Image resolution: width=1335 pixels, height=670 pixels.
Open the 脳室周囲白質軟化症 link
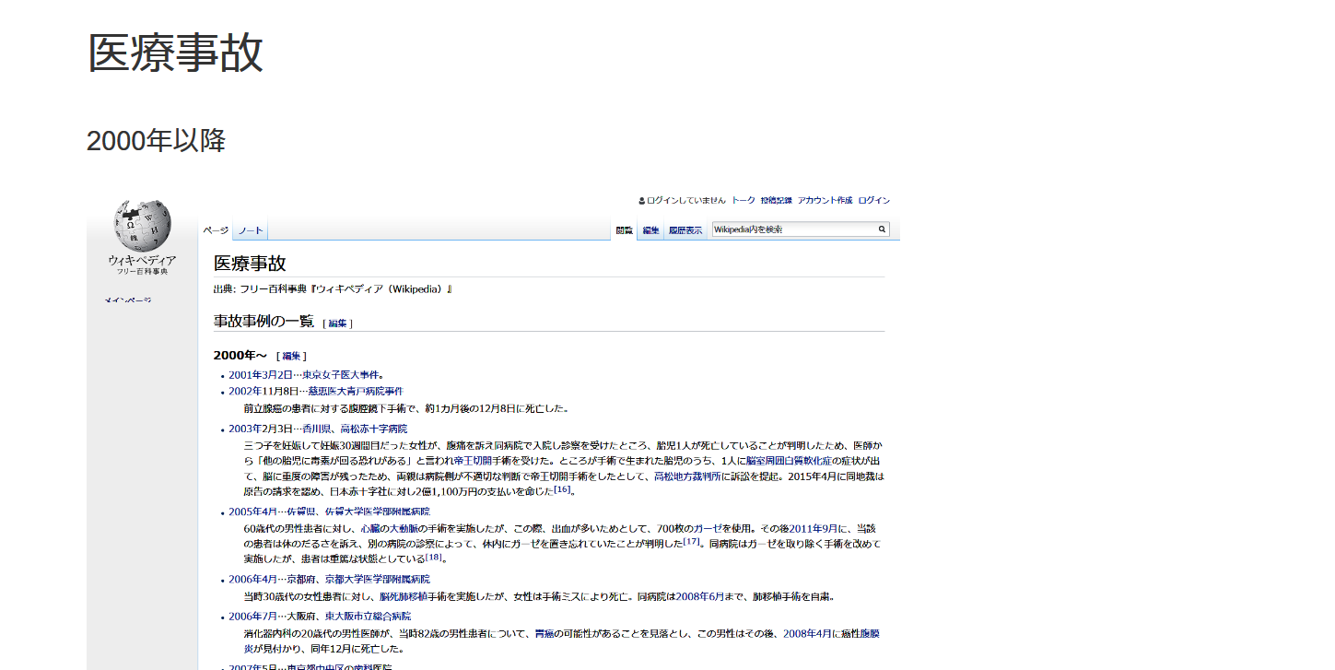click(x=788, y=460)
